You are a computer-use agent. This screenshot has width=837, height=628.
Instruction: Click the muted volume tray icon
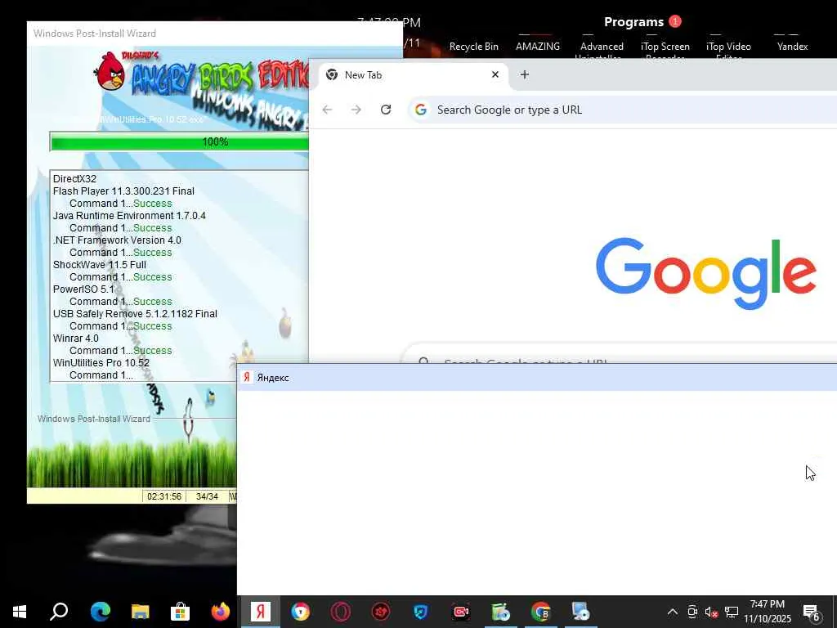(712, 612)
